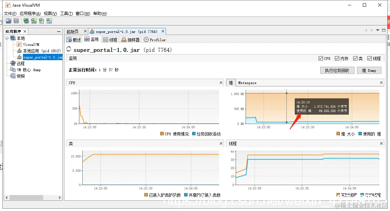Viewport: 390px width, 211px height.
Task: Select the Metaspace chart tab
Action: click(247, 83)
